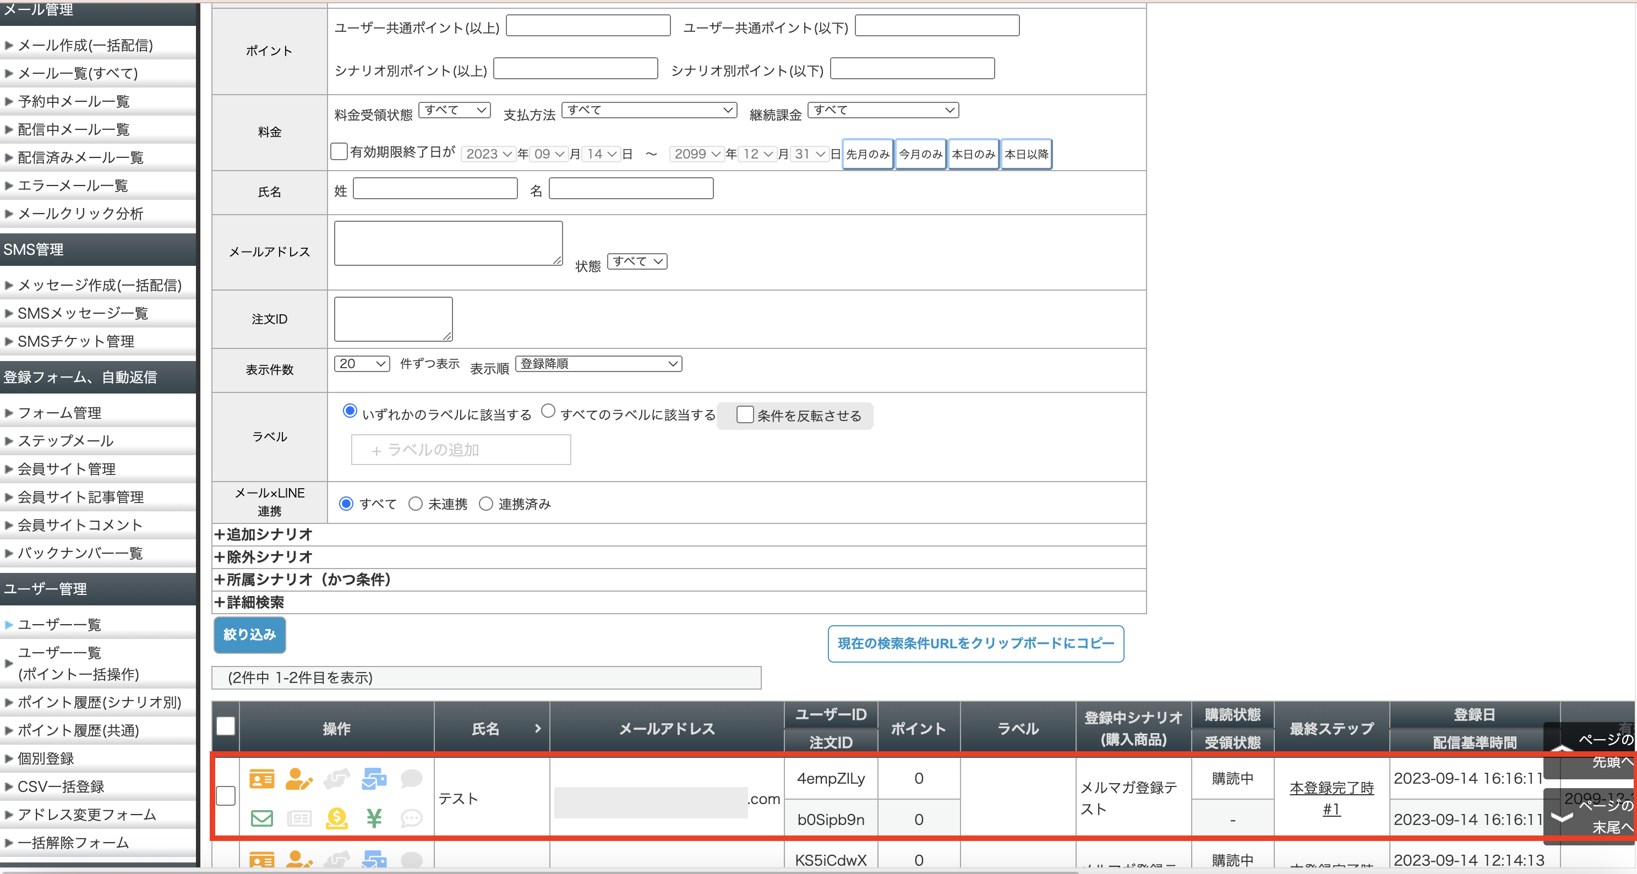1637x874 pixels.
Task: Enable the 有効期限終了日が checkbox
Action: tap(340, 151)
